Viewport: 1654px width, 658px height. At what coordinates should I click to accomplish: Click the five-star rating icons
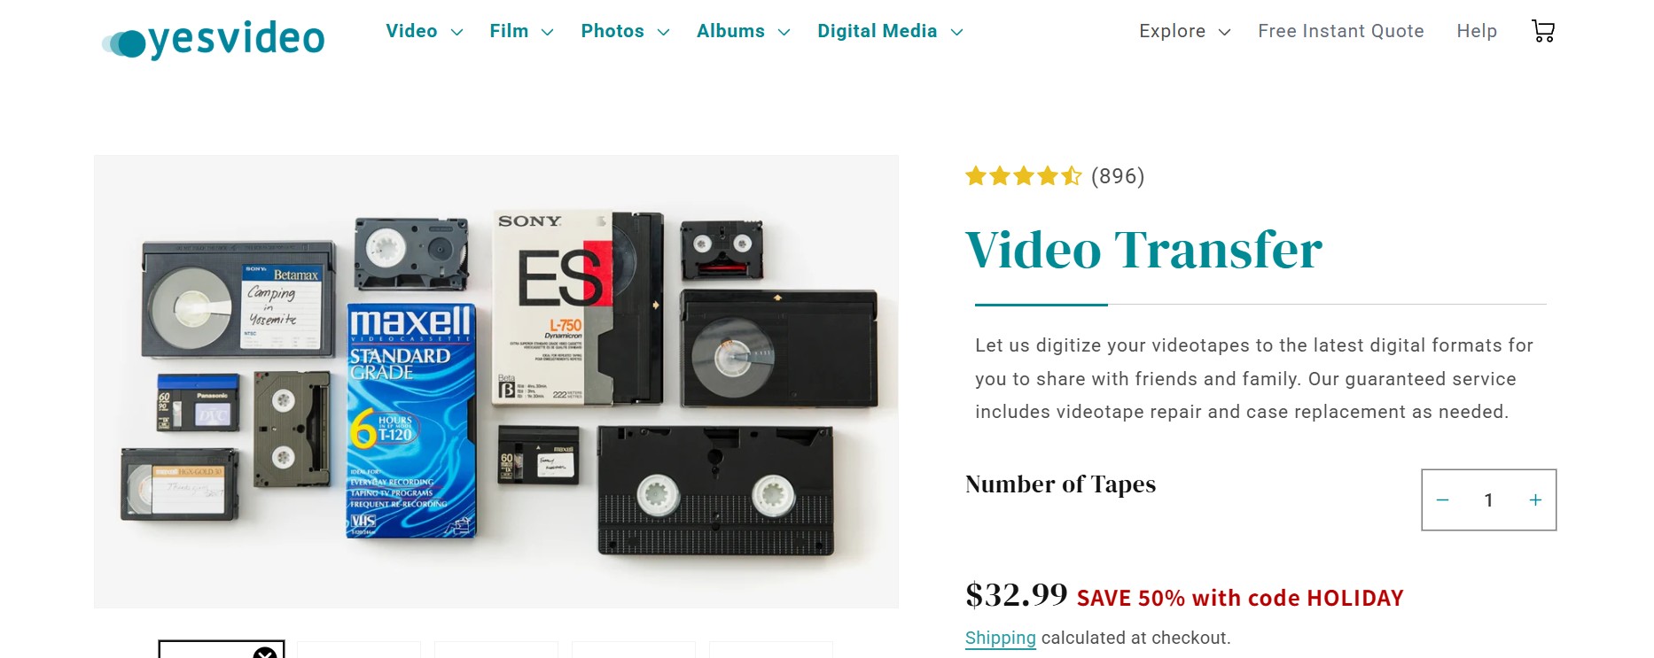pyautogui.click(x=1023, y=176)
